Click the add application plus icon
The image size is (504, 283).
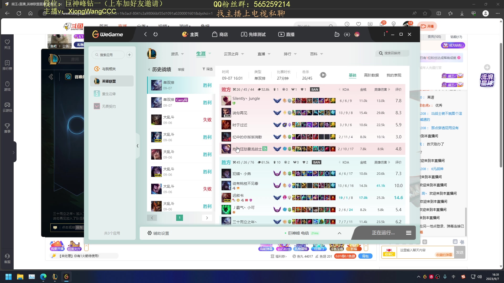coord(129,55)
